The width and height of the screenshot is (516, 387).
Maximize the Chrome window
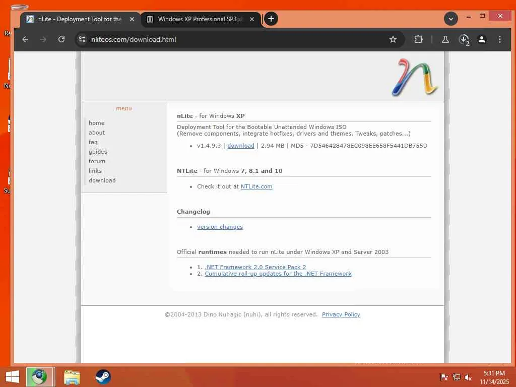coord(482,16)
